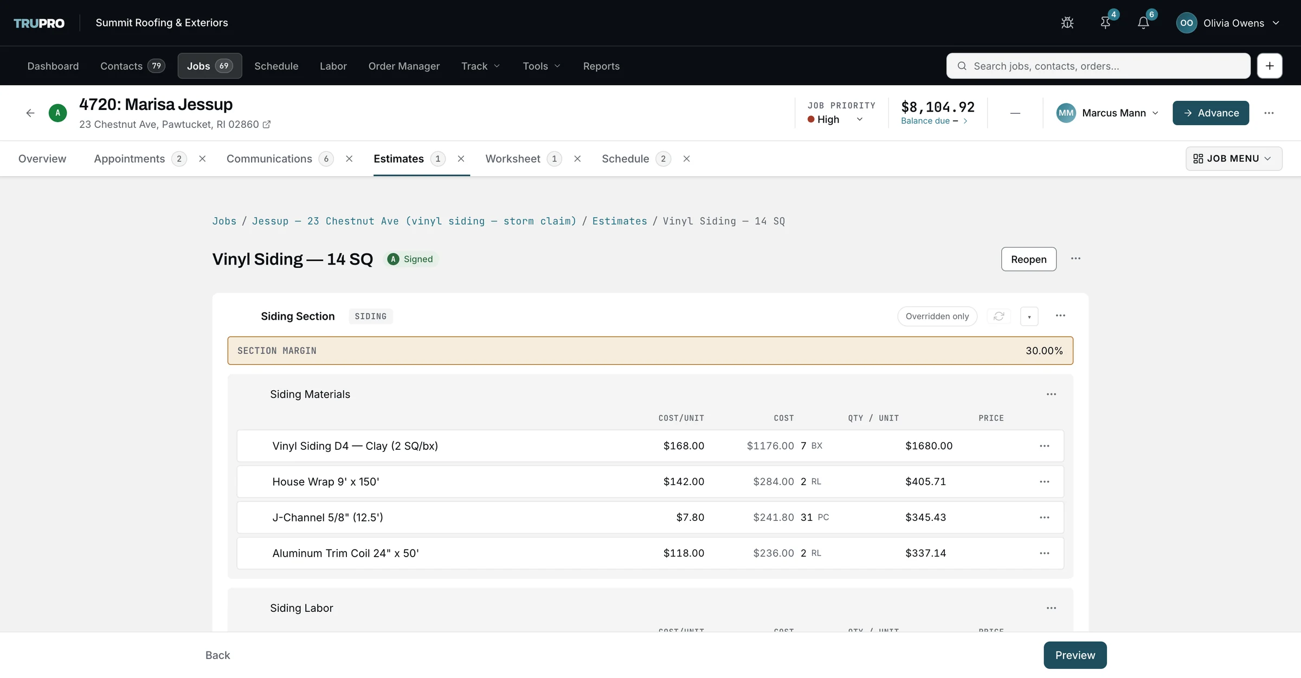Image resolution: width=1301 pixels, height=678 pixels.
Task: Open Siding Section more options ellipsis
Action: [x=1060, y=315]
